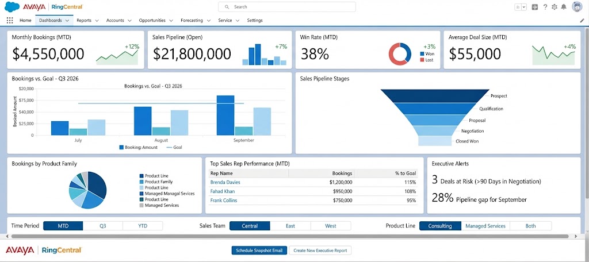Click the Salesforce cloud logo
Viewport: 589px width, 262px height.
click(x=13, y=7)
